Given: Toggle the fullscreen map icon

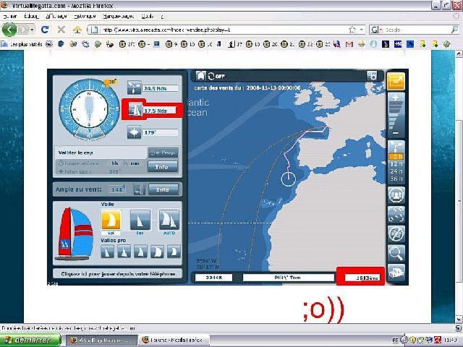Looking at the screenshot, I should (396, 215).
